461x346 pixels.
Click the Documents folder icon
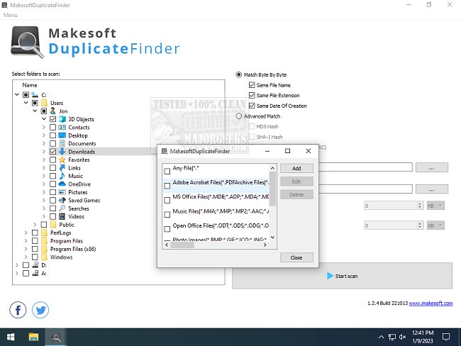[62, 143]
